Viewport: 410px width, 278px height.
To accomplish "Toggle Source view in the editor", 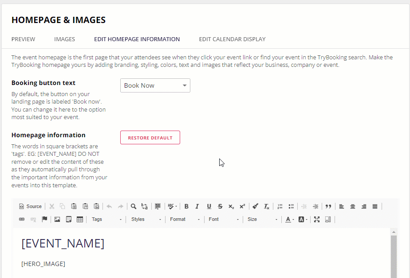I will [30, 206].
